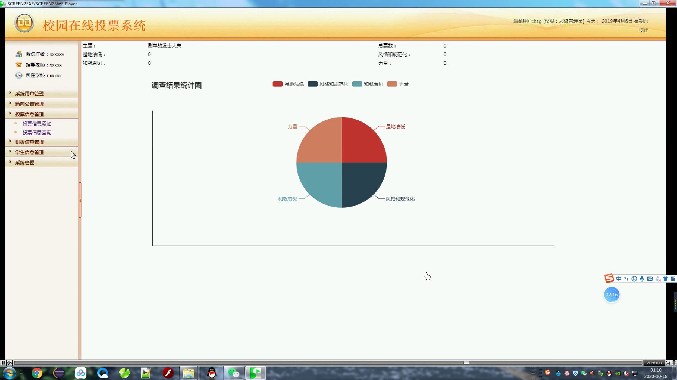
Task: Open Flash Player taskbar icon
Action: click(168, 373)
